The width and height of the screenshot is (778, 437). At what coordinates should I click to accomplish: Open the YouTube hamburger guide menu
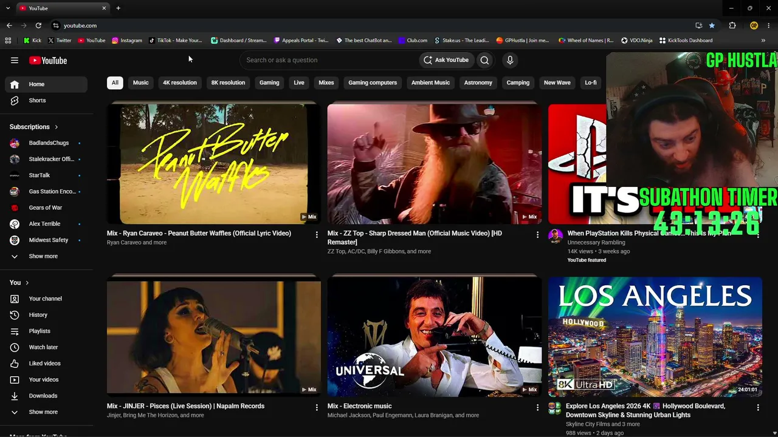(x=15, y=60)
